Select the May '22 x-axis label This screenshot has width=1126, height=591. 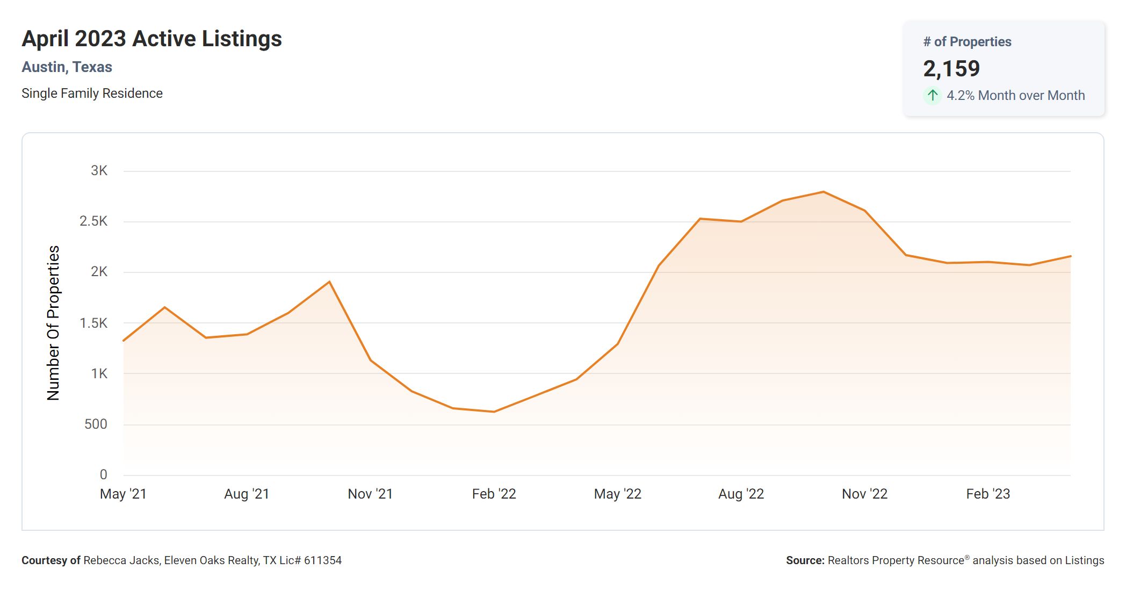pyautogui.click(x=617, y=494)
